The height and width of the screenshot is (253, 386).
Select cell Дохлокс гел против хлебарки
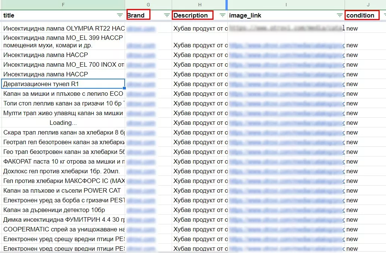(x=63, y=171)
